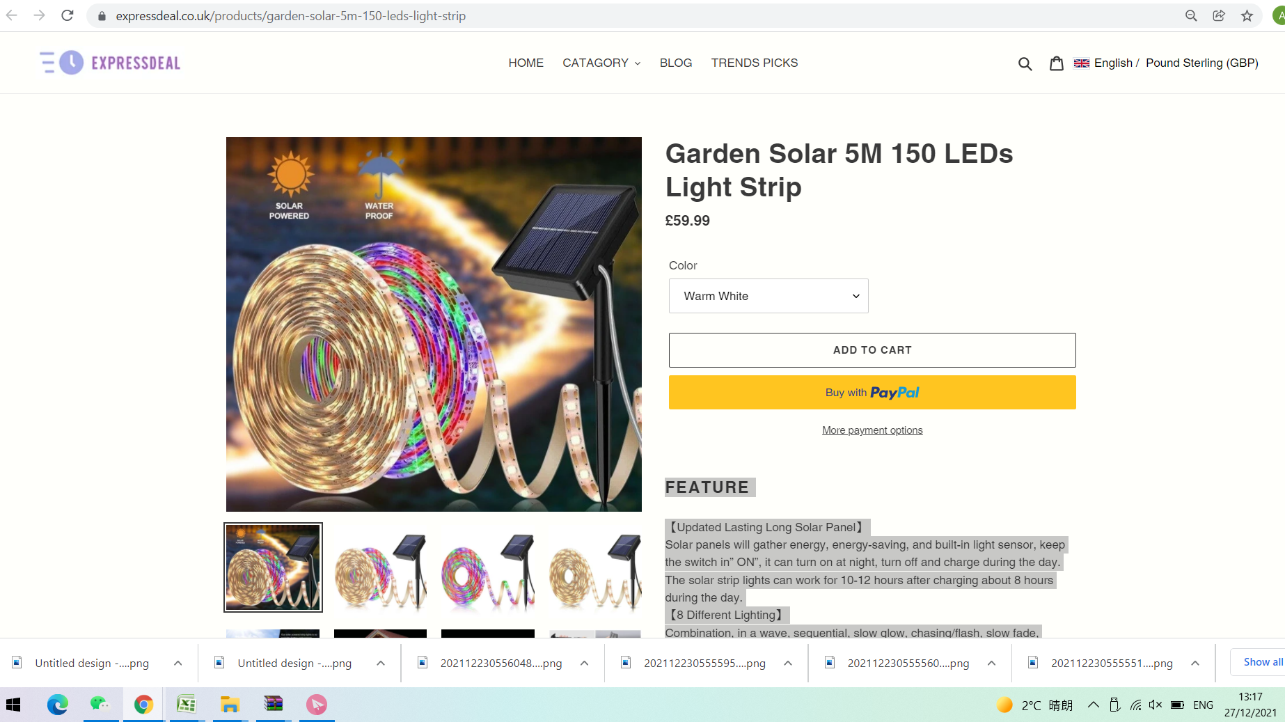Click the Buy with PayPal button
Viewport: 1285px width, 722px height.
872,393
